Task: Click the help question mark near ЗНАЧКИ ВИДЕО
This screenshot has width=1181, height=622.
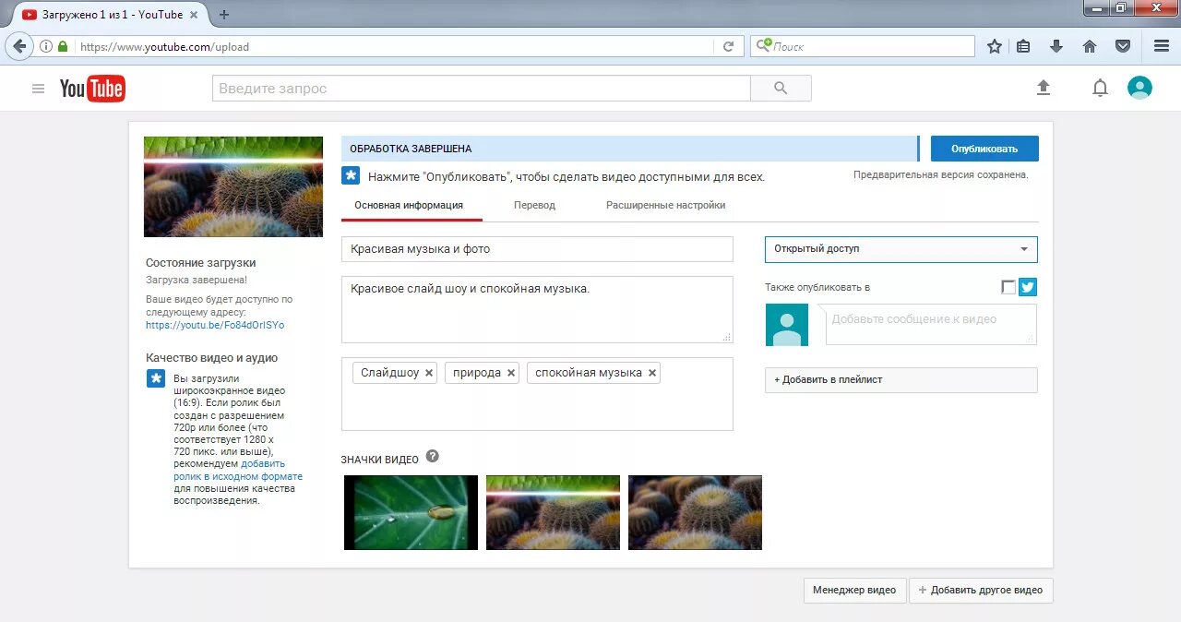Action: 432,457
